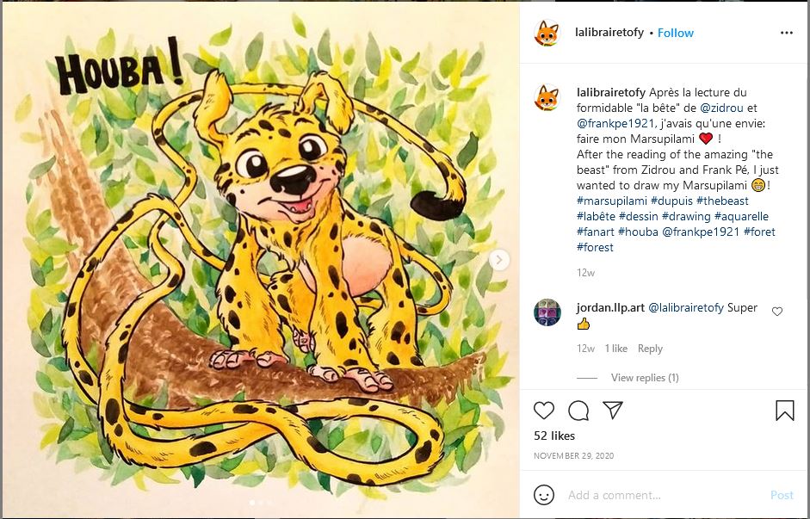Screen dimensions: 810x519
Task: Select the second carousel indicator dot
Action: tap(260, 502)
